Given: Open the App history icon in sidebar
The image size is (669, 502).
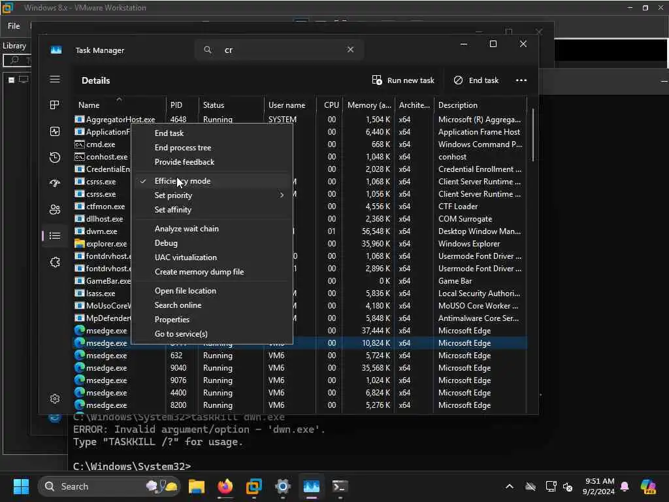Looking at the screenshot, I should pyautogui.click(x=55, y=158).
